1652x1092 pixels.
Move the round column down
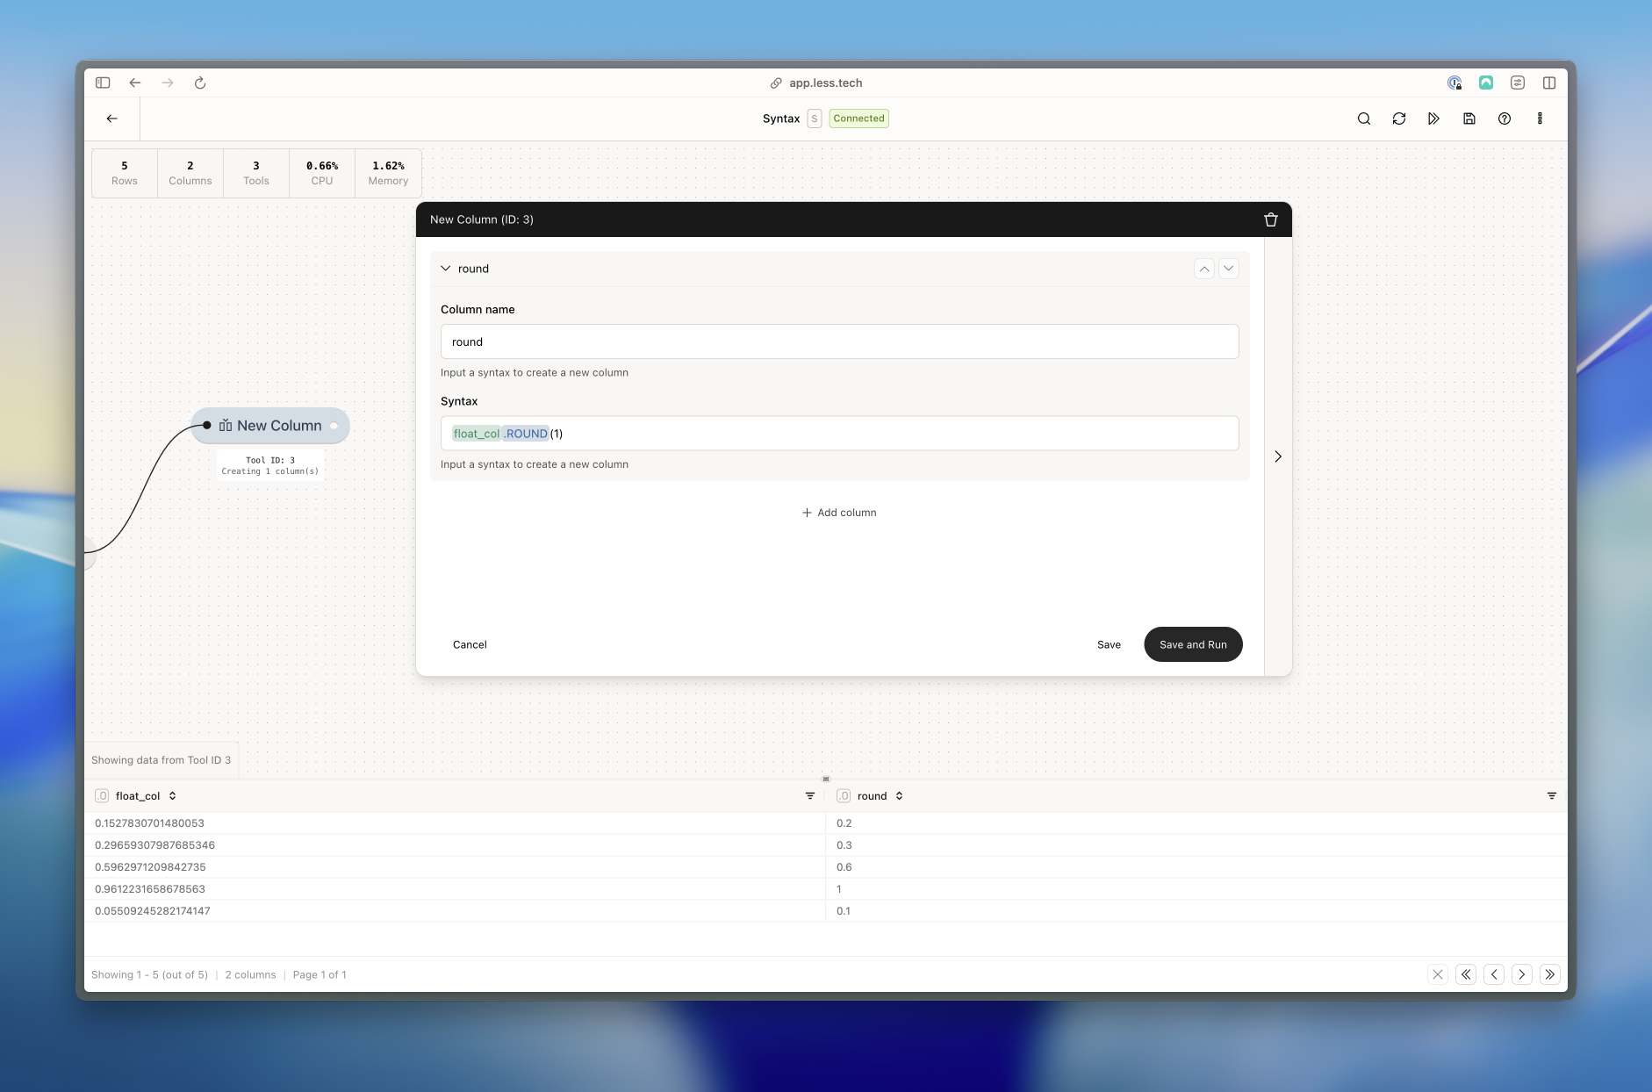click(x=1229, y=269)
